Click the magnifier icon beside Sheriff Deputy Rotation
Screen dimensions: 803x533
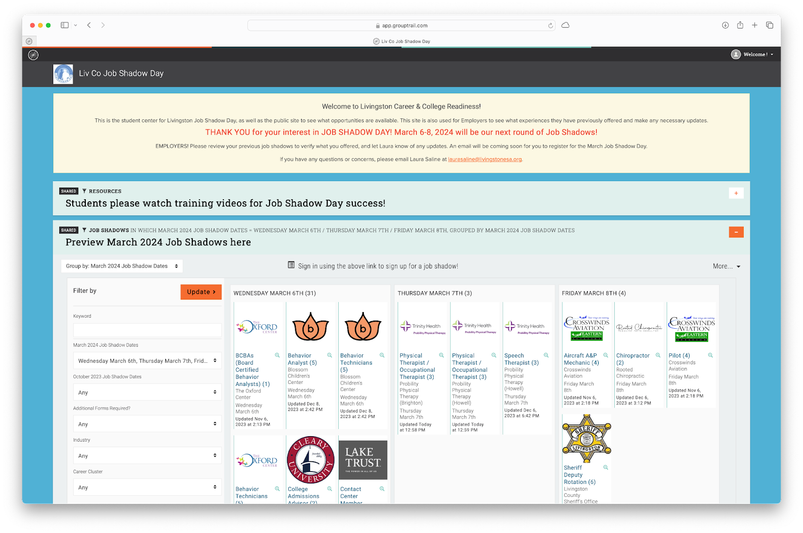pyautogui.click(x=606, y=467)
